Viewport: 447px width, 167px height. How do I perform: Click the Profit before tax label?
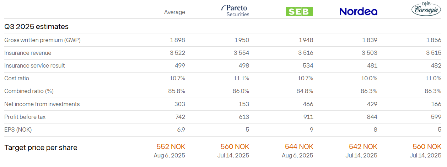pos(25,117)
